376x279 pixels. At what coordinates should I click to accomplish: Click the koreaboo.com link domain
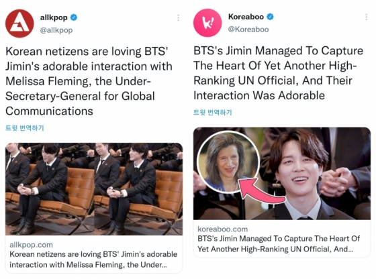(x=222, y=229)
